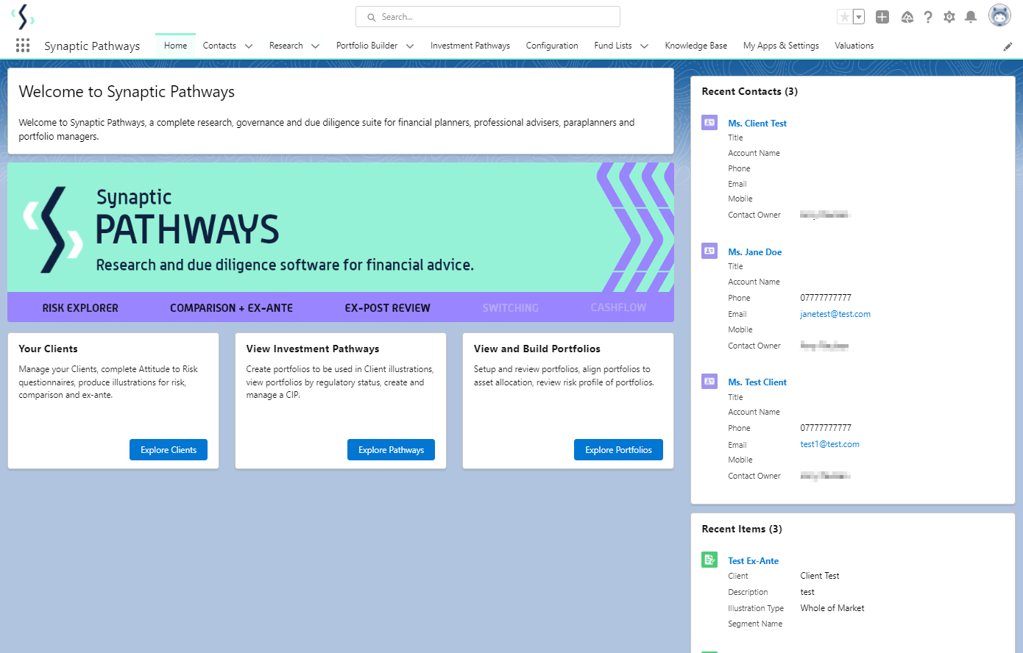Click the 'View Investment Pathways' card heading
Viewport: 1023px width, 653px height.
click(x=313, y=349)
